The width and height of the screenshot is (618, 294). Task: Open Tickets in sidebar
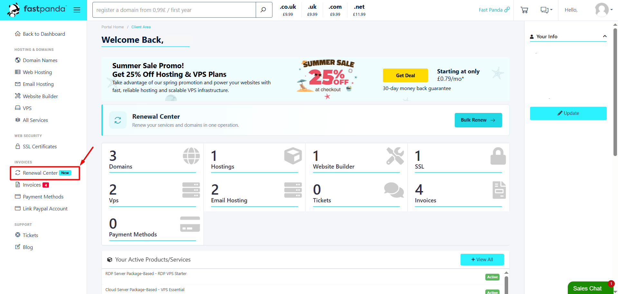coord(26,235)
